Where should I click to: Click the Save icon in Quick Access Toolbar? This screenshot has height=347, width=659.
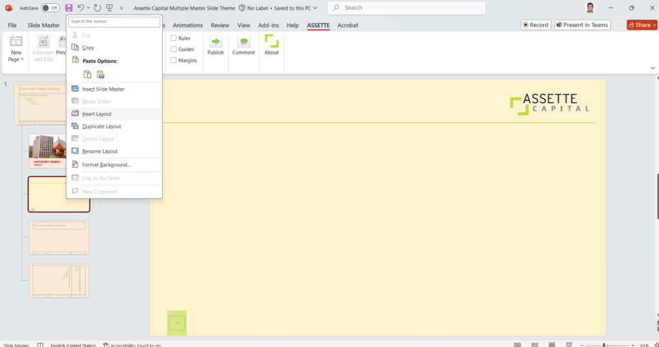point(69,8)
